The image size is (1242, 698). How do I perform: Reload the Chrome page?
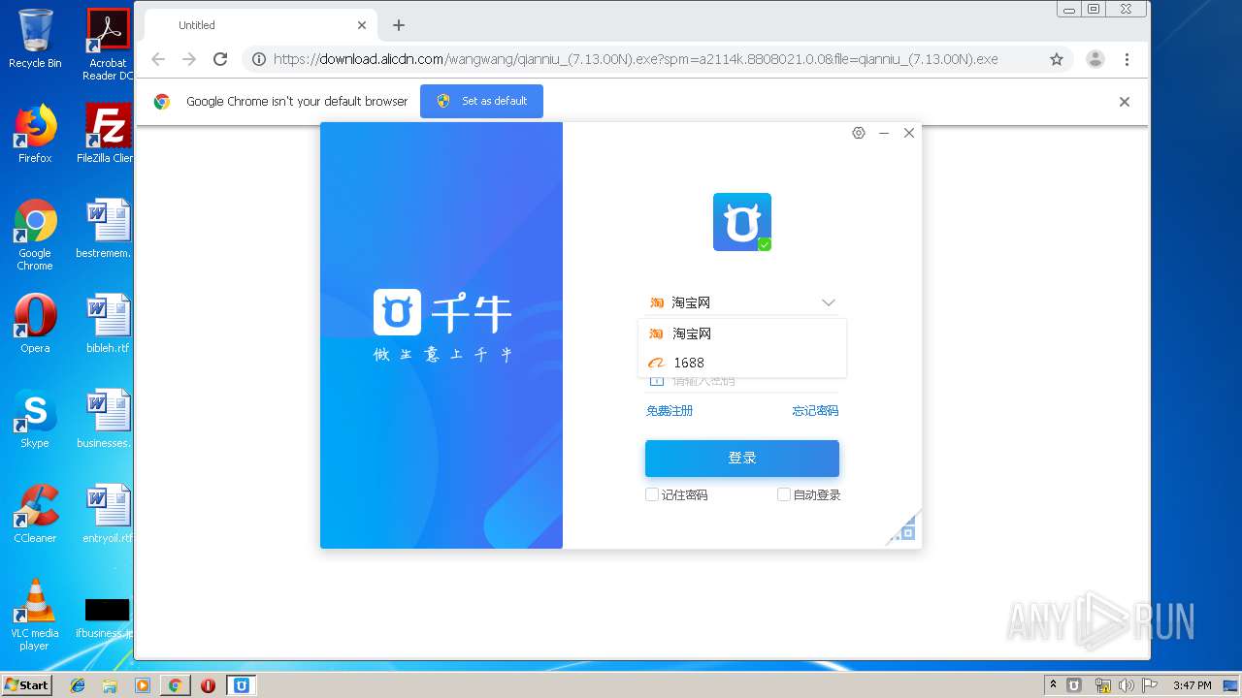coord(220,59)
